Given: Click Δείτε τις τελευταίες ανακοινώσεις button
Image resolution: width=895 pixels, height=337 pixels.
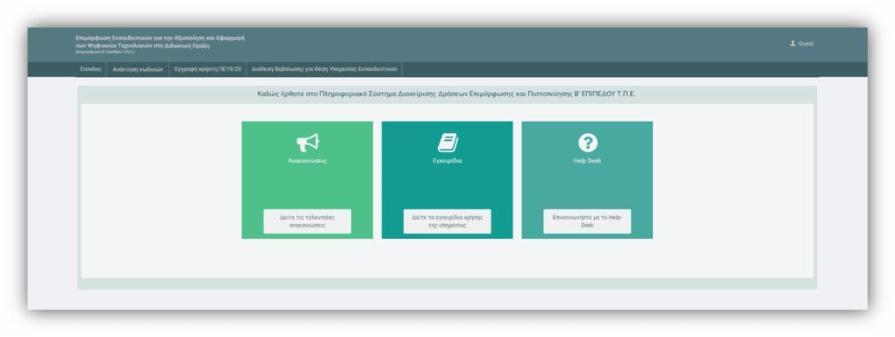Looking at the screenshot, I should coord(307,221).
